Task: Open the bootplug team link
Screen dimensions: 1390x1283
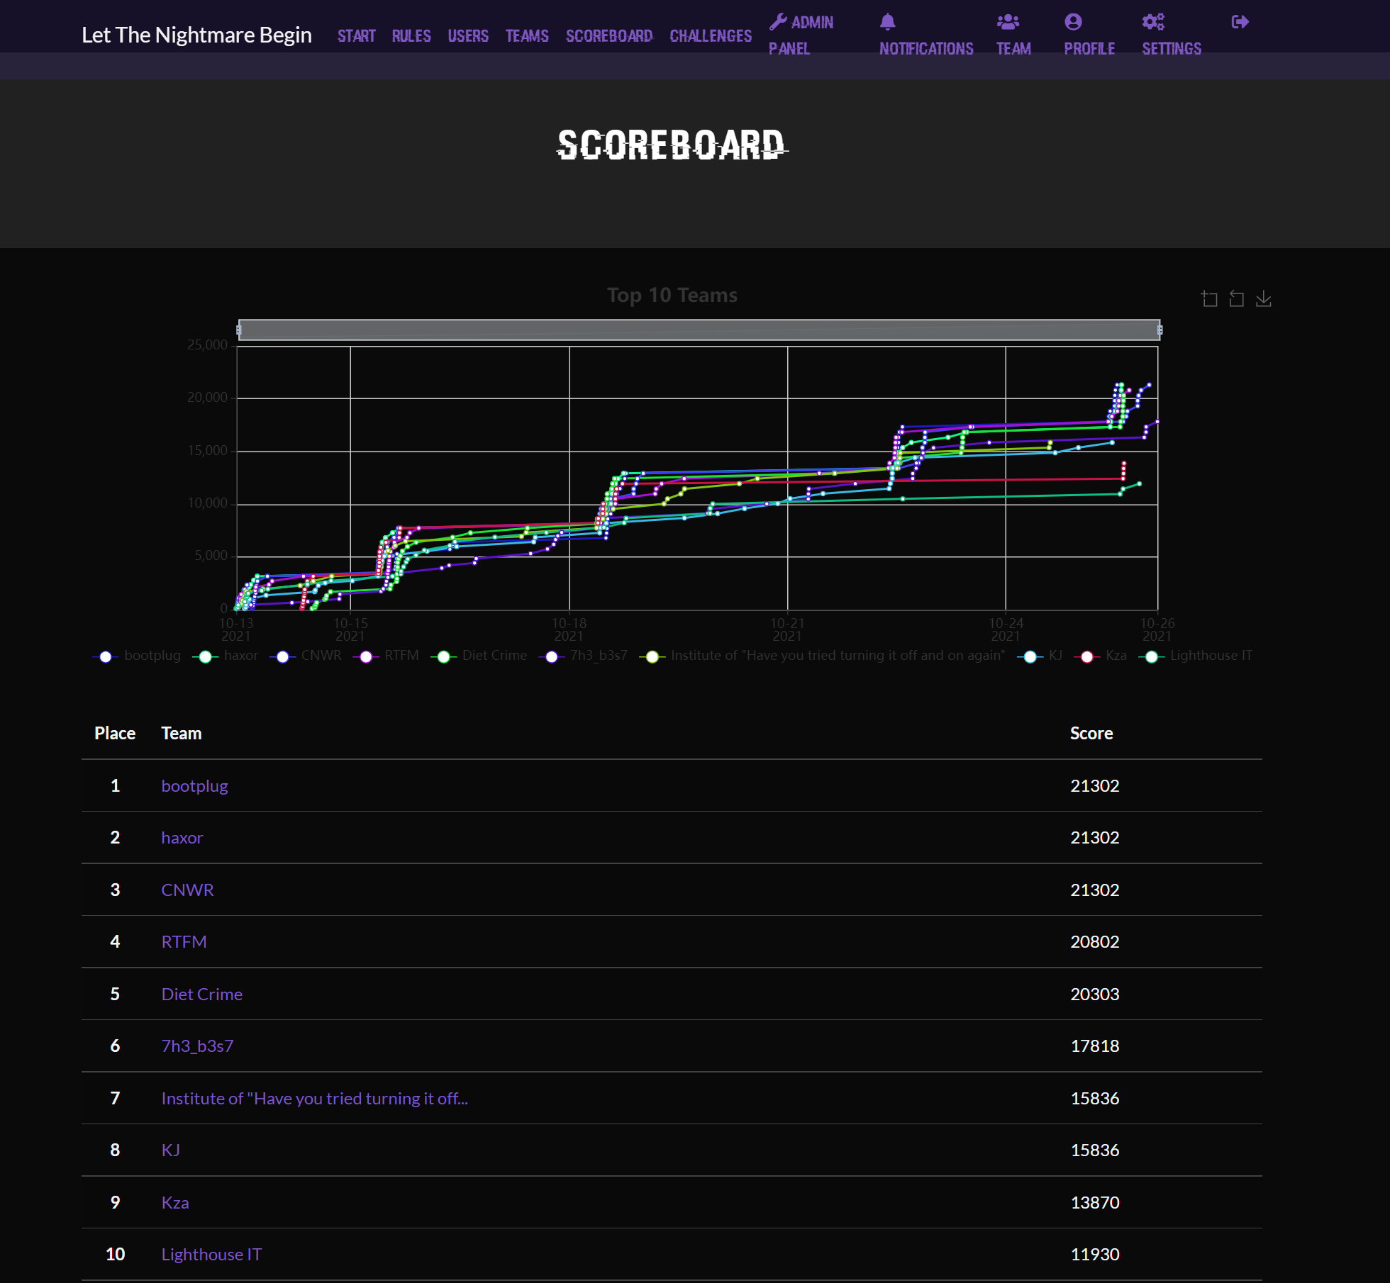Action: point(194,785)
